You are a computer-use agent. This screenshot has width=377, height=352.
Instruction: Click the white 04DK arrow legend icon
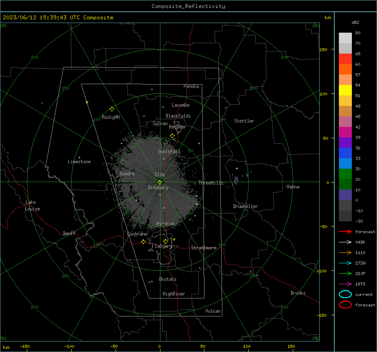click(345, 242)
